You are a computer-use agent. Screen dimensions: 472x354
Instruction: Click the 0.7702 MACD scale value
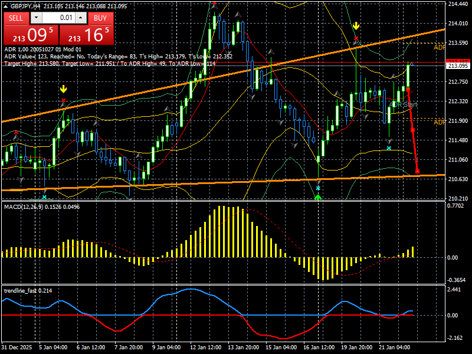[455, 206]
